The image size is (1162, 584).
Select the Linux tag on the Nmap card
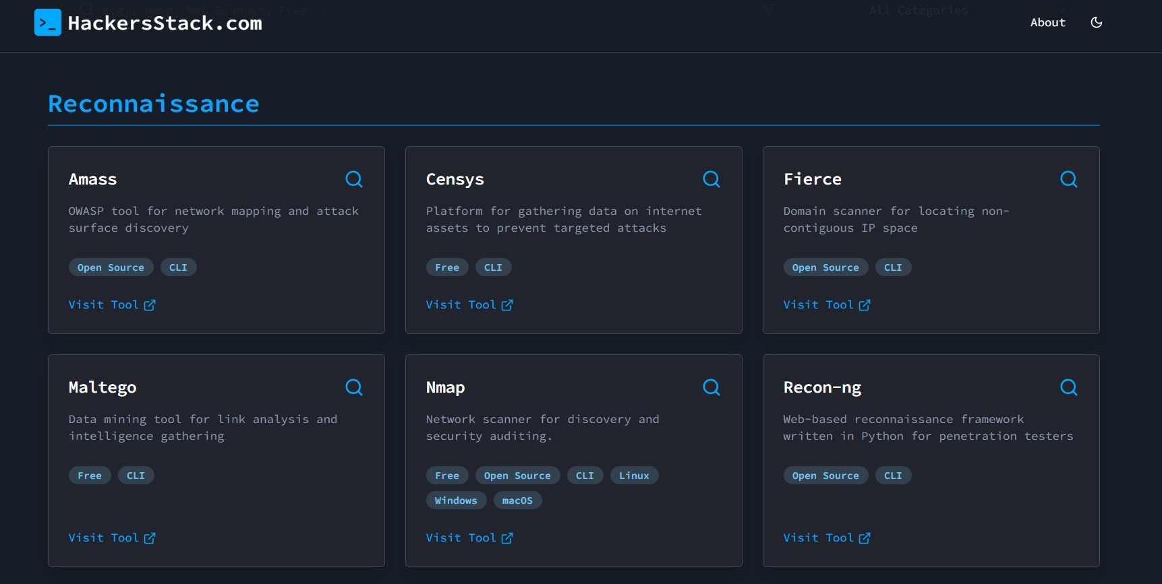[x=634, y=476]
